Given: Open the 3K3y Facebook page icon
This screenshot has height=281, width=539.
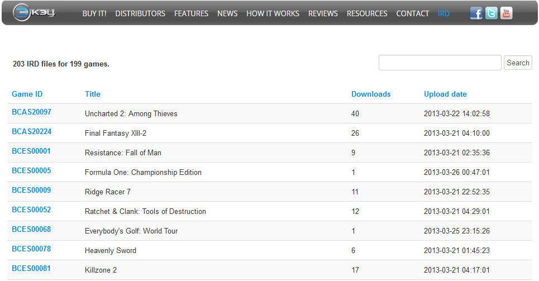Looking at the screenshot, I should click(x=476, y=13).
